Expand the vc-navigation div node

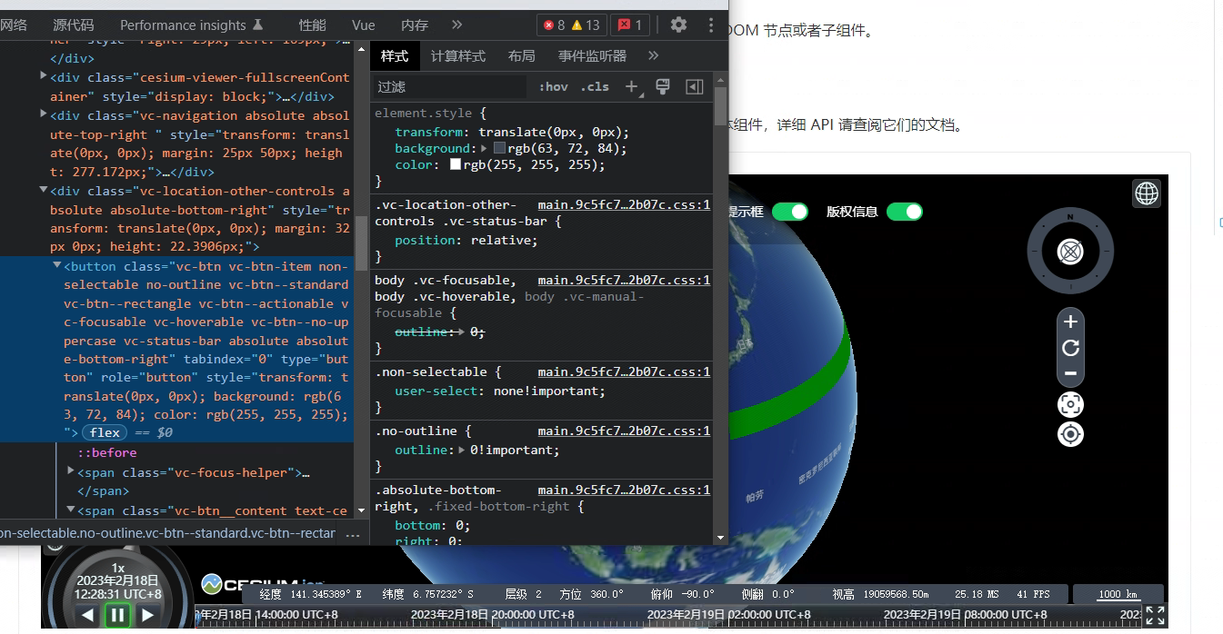click(44, 114)
